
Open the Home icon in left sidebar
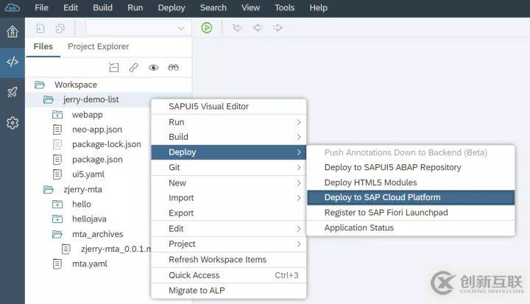tap(13, 32)
